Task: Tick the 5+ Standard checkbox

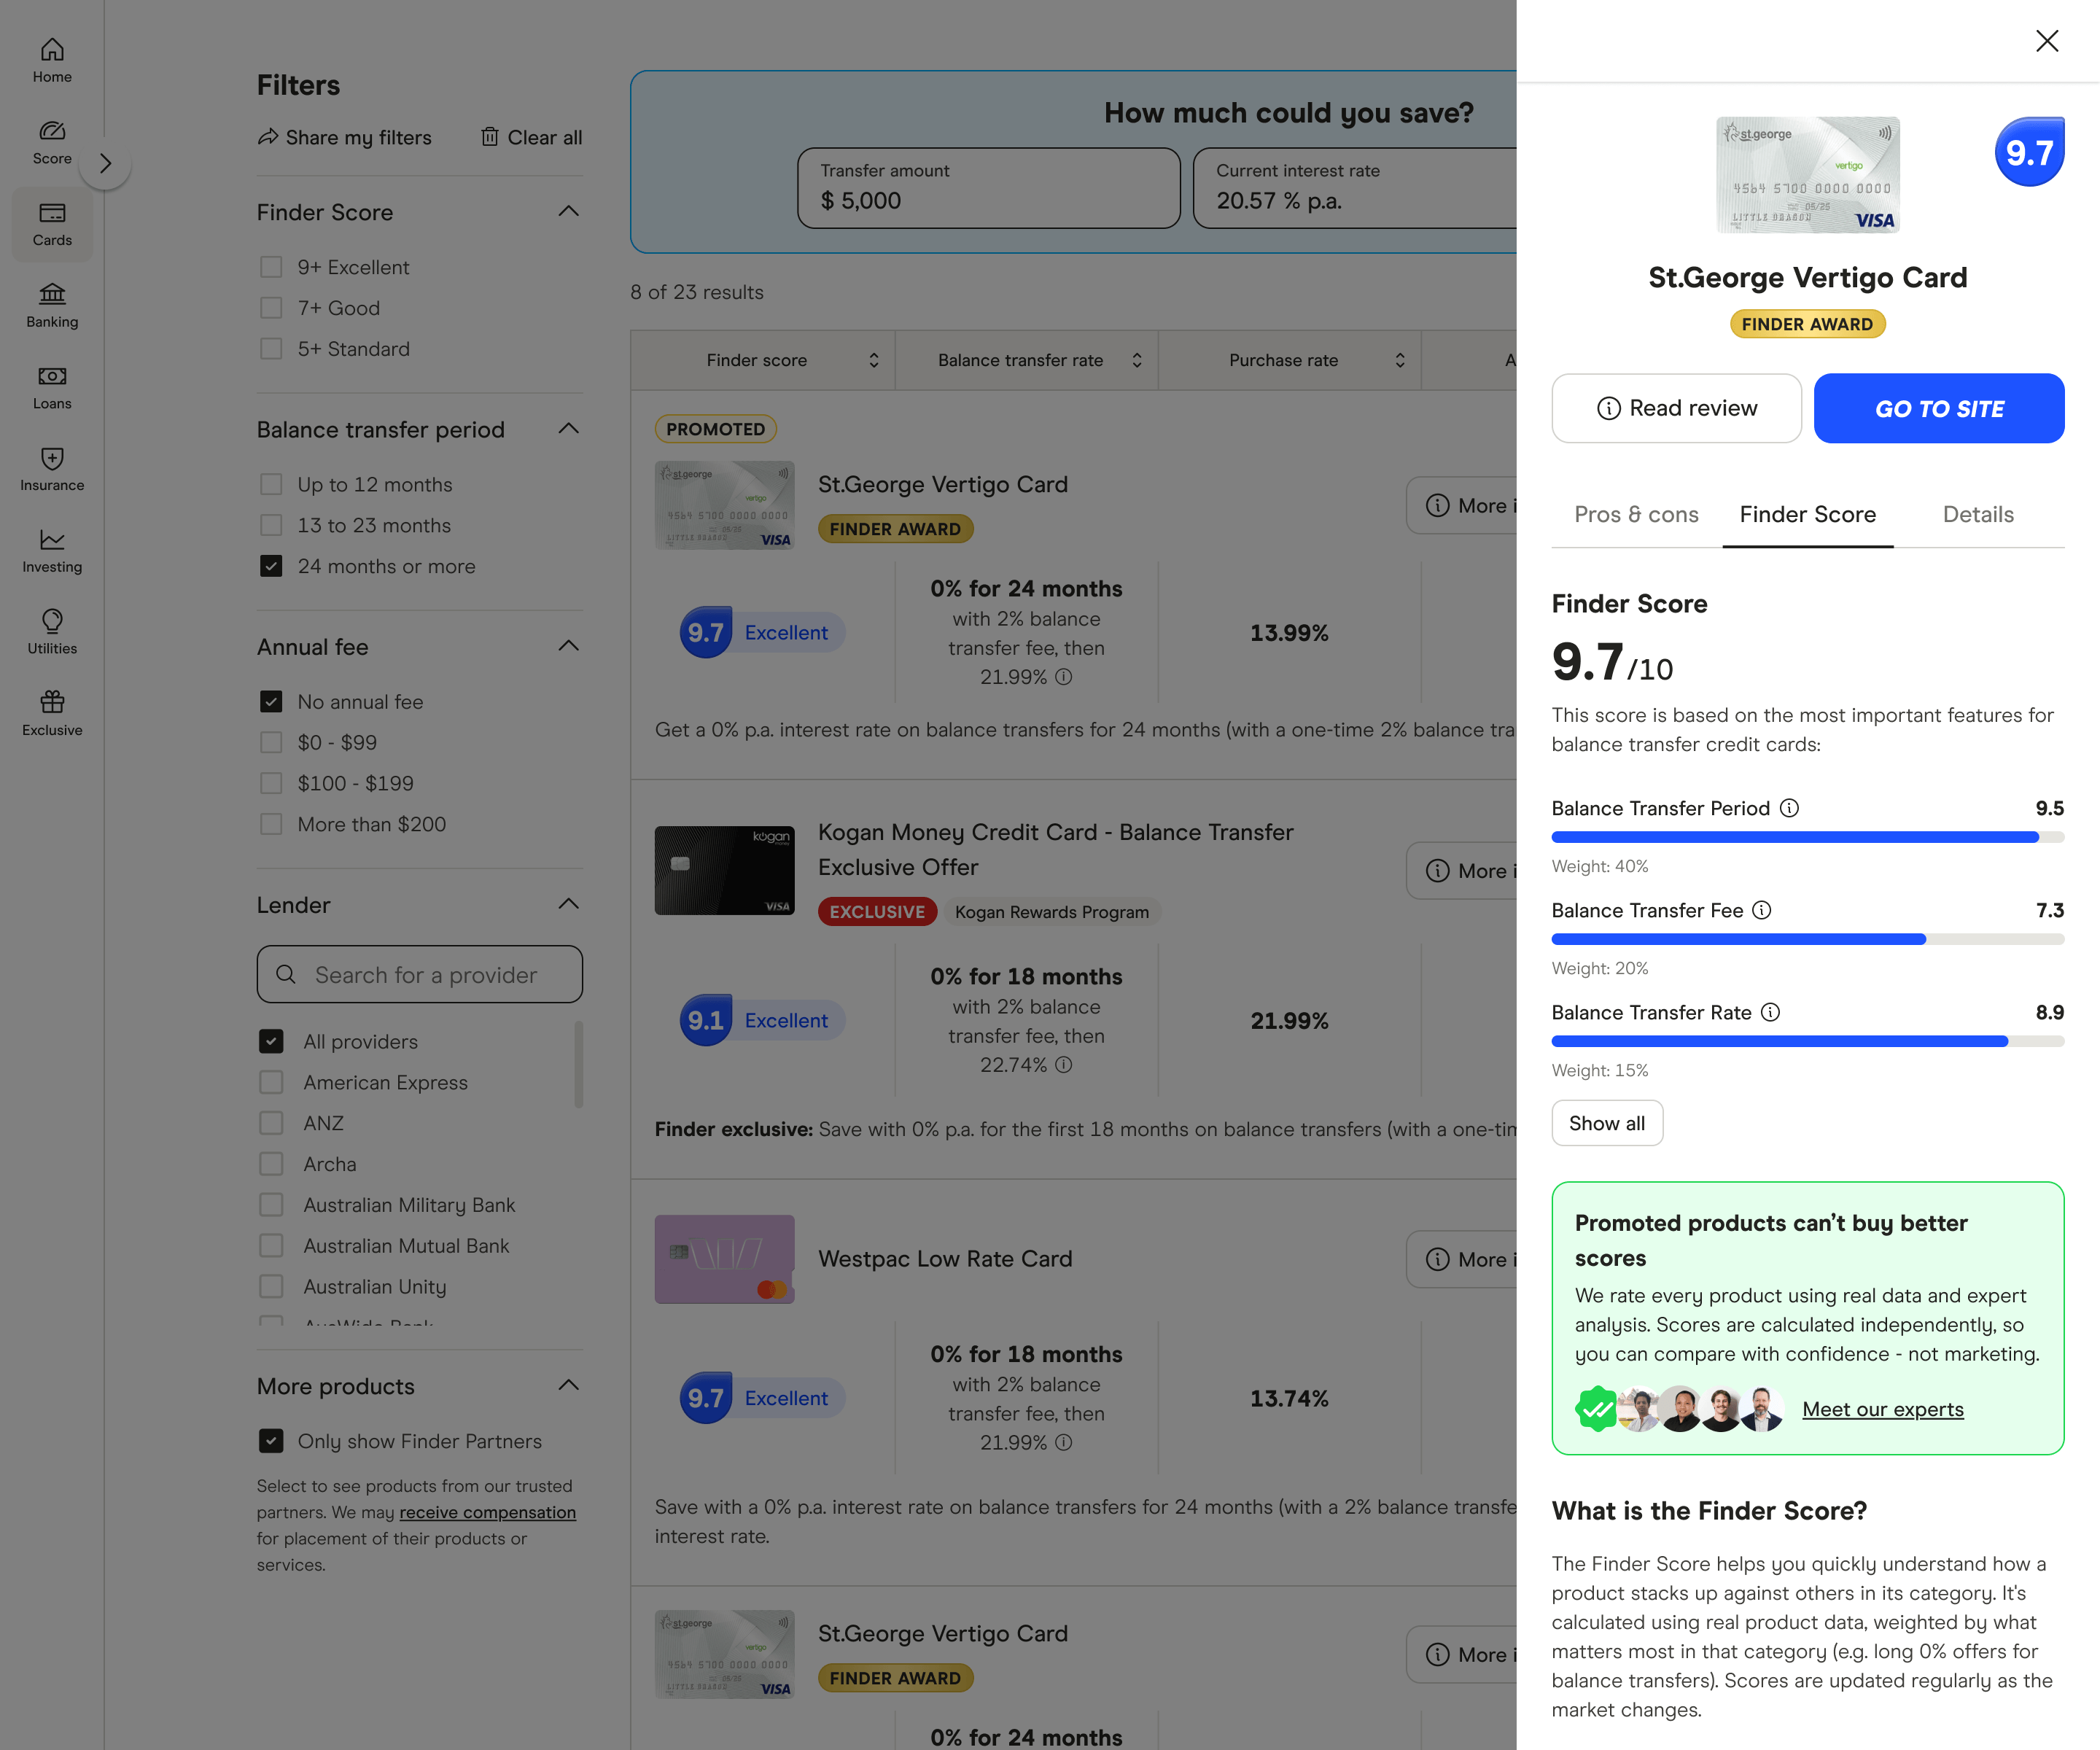Action: [x=271, y=349]
